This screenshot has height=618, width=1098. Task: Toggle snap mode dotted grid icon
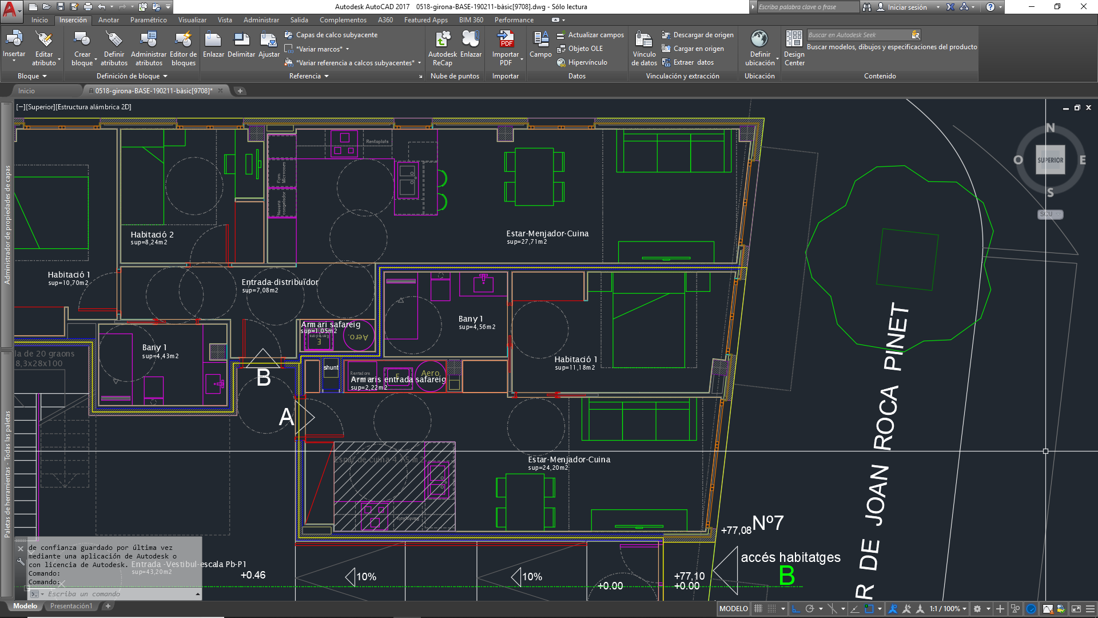click(x=772, y=609)
